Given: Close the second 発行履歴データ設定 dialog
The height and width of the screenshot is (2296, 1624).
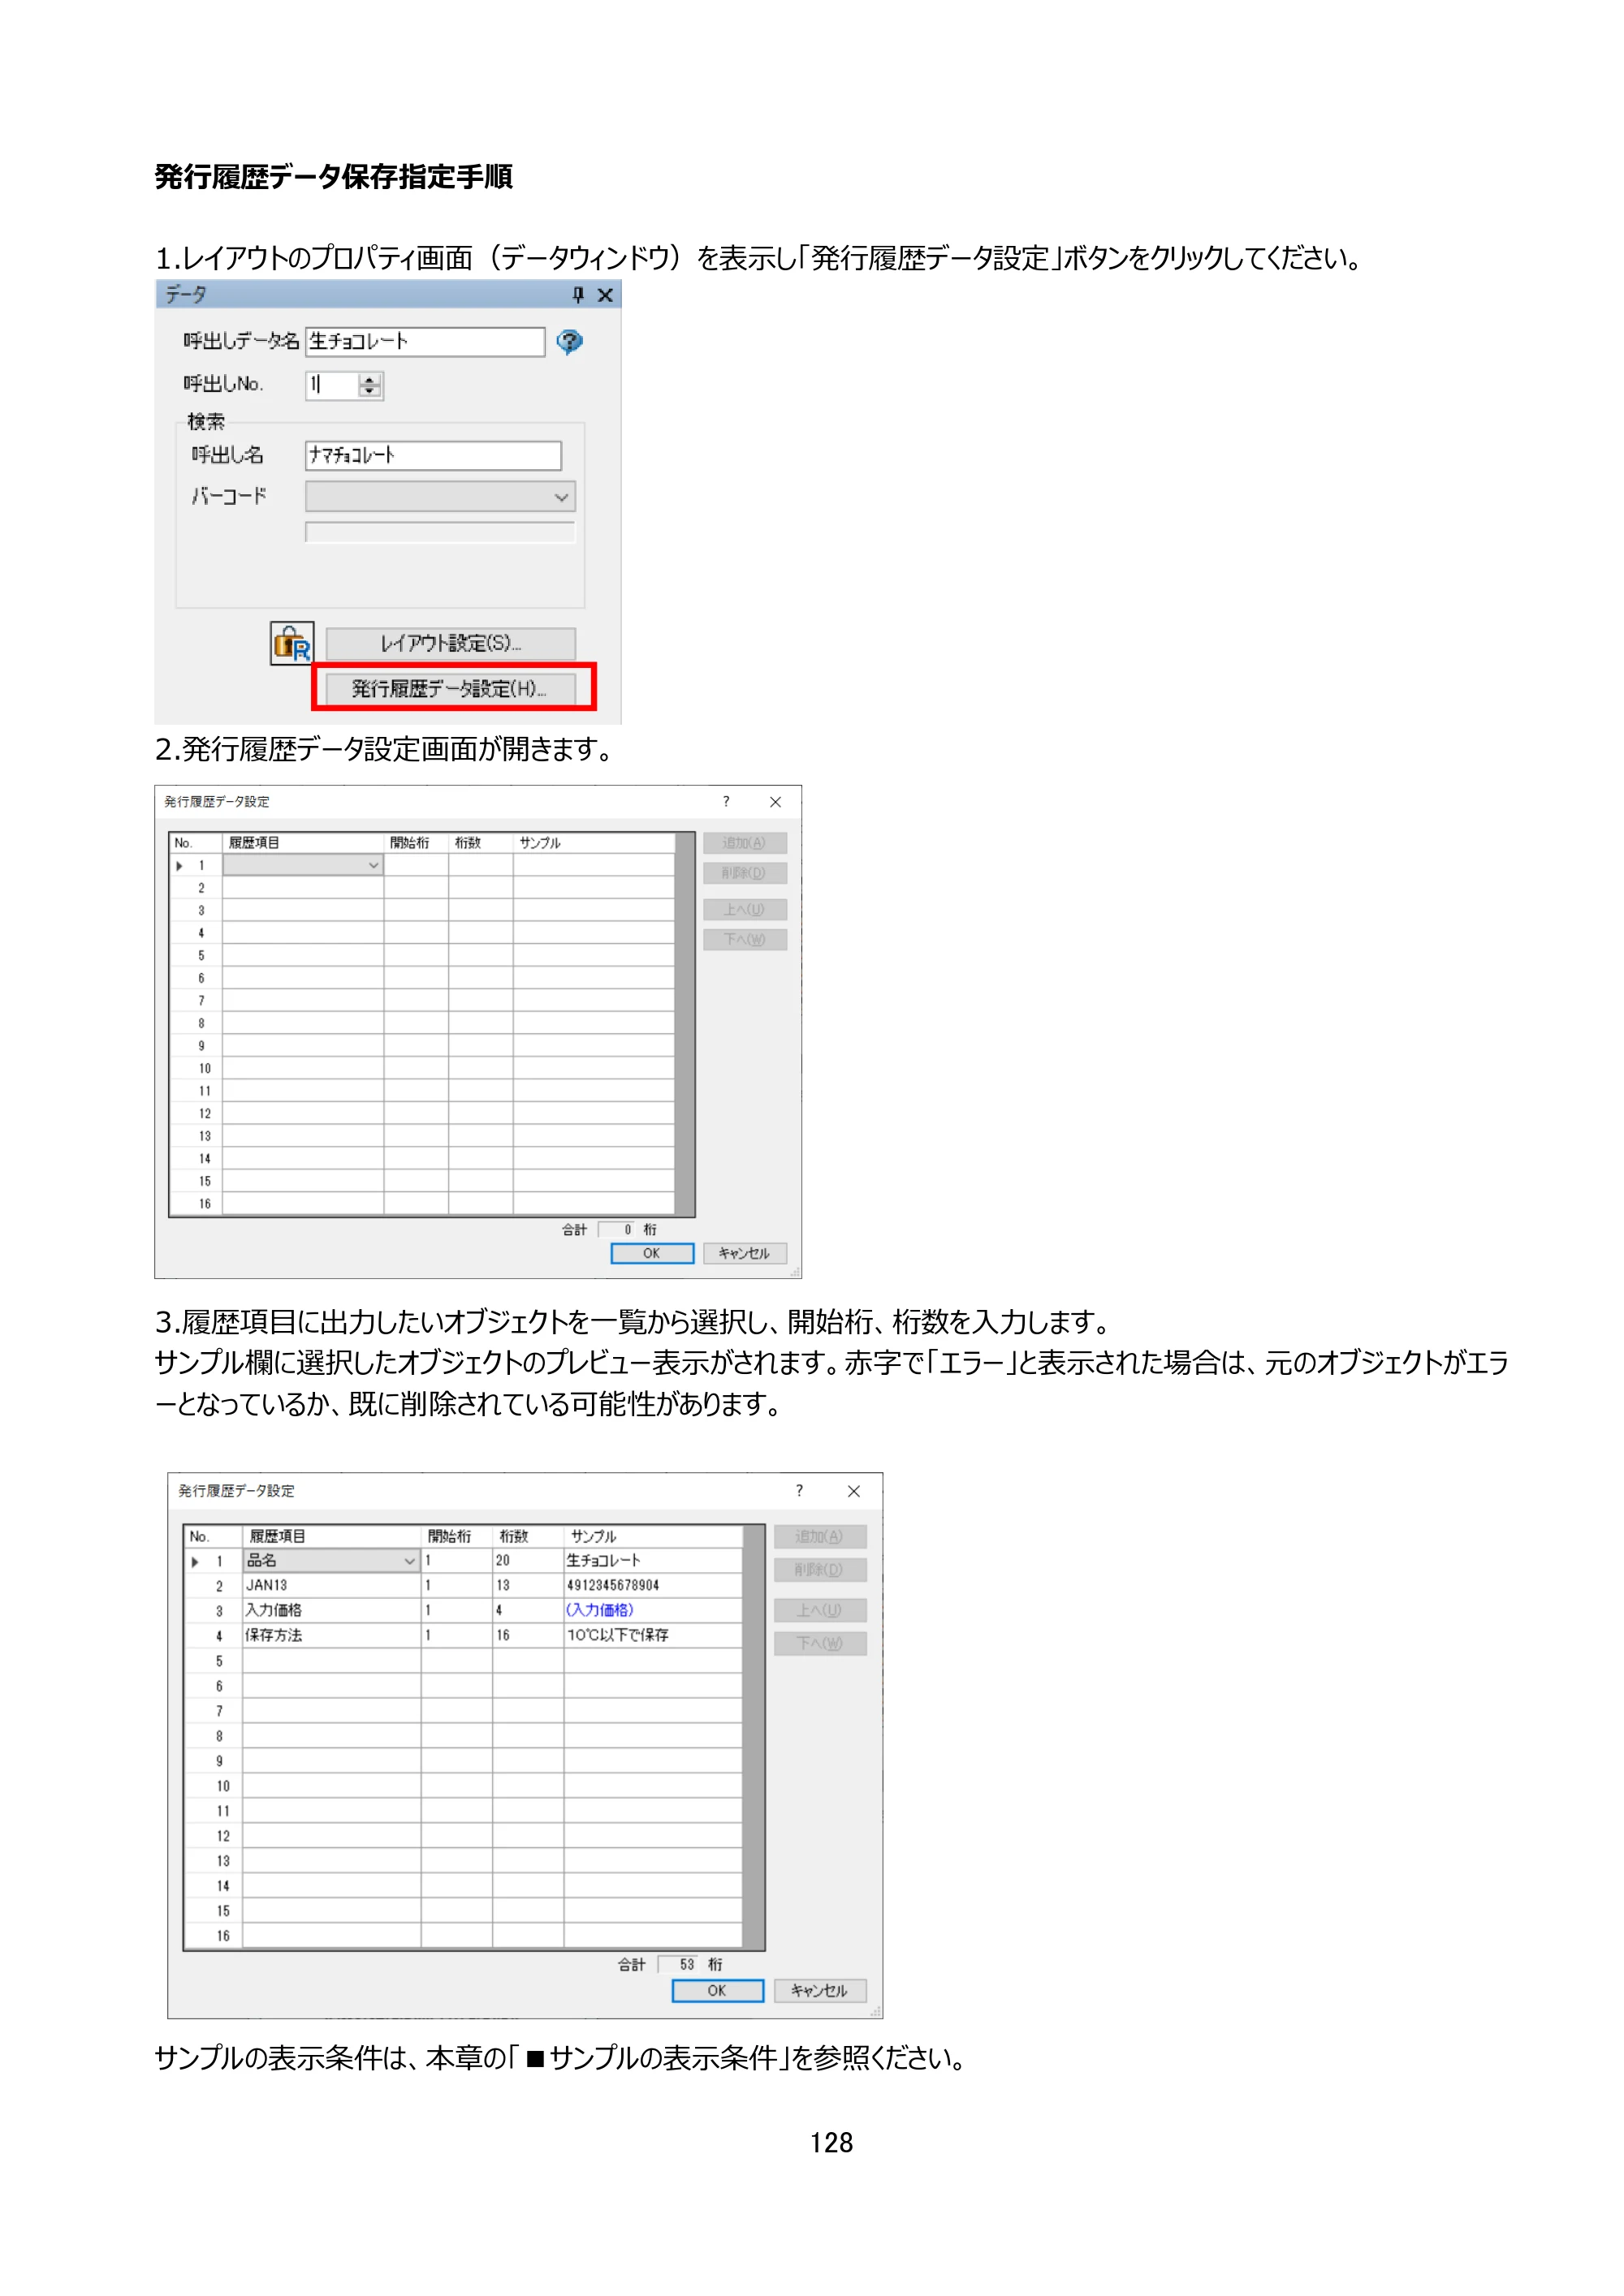Looking at the screenshot, I should (x=853, y=1490).
